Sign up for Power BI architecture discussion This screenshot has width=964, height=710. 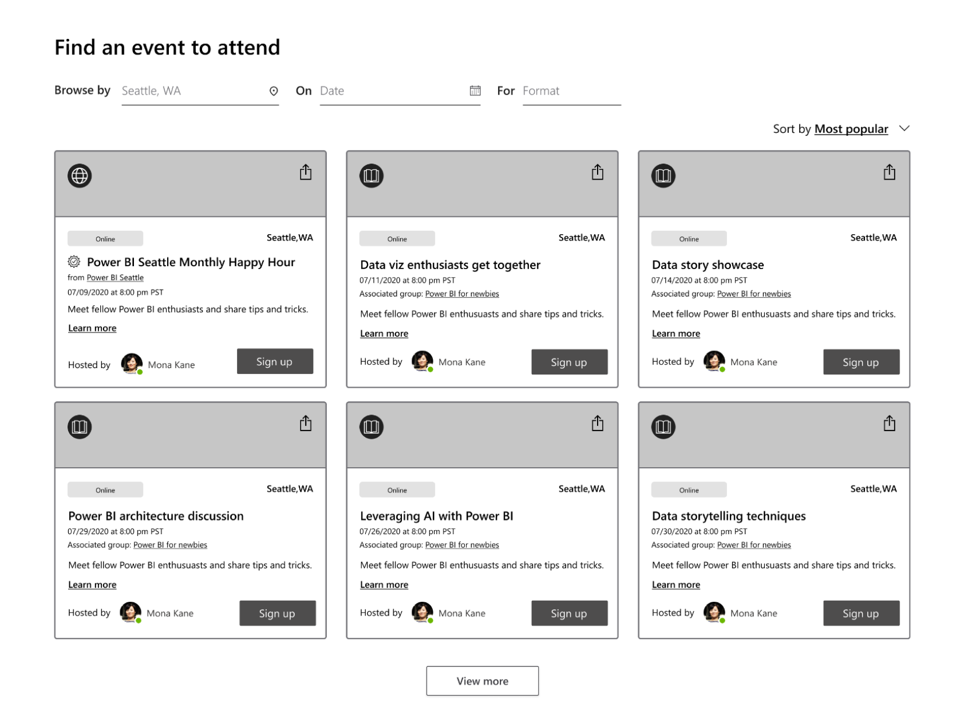277,613
